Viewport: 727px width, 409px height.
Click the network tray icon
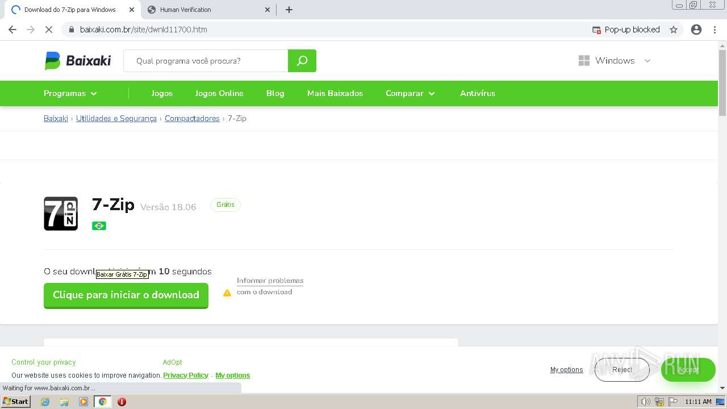(659, 402)
